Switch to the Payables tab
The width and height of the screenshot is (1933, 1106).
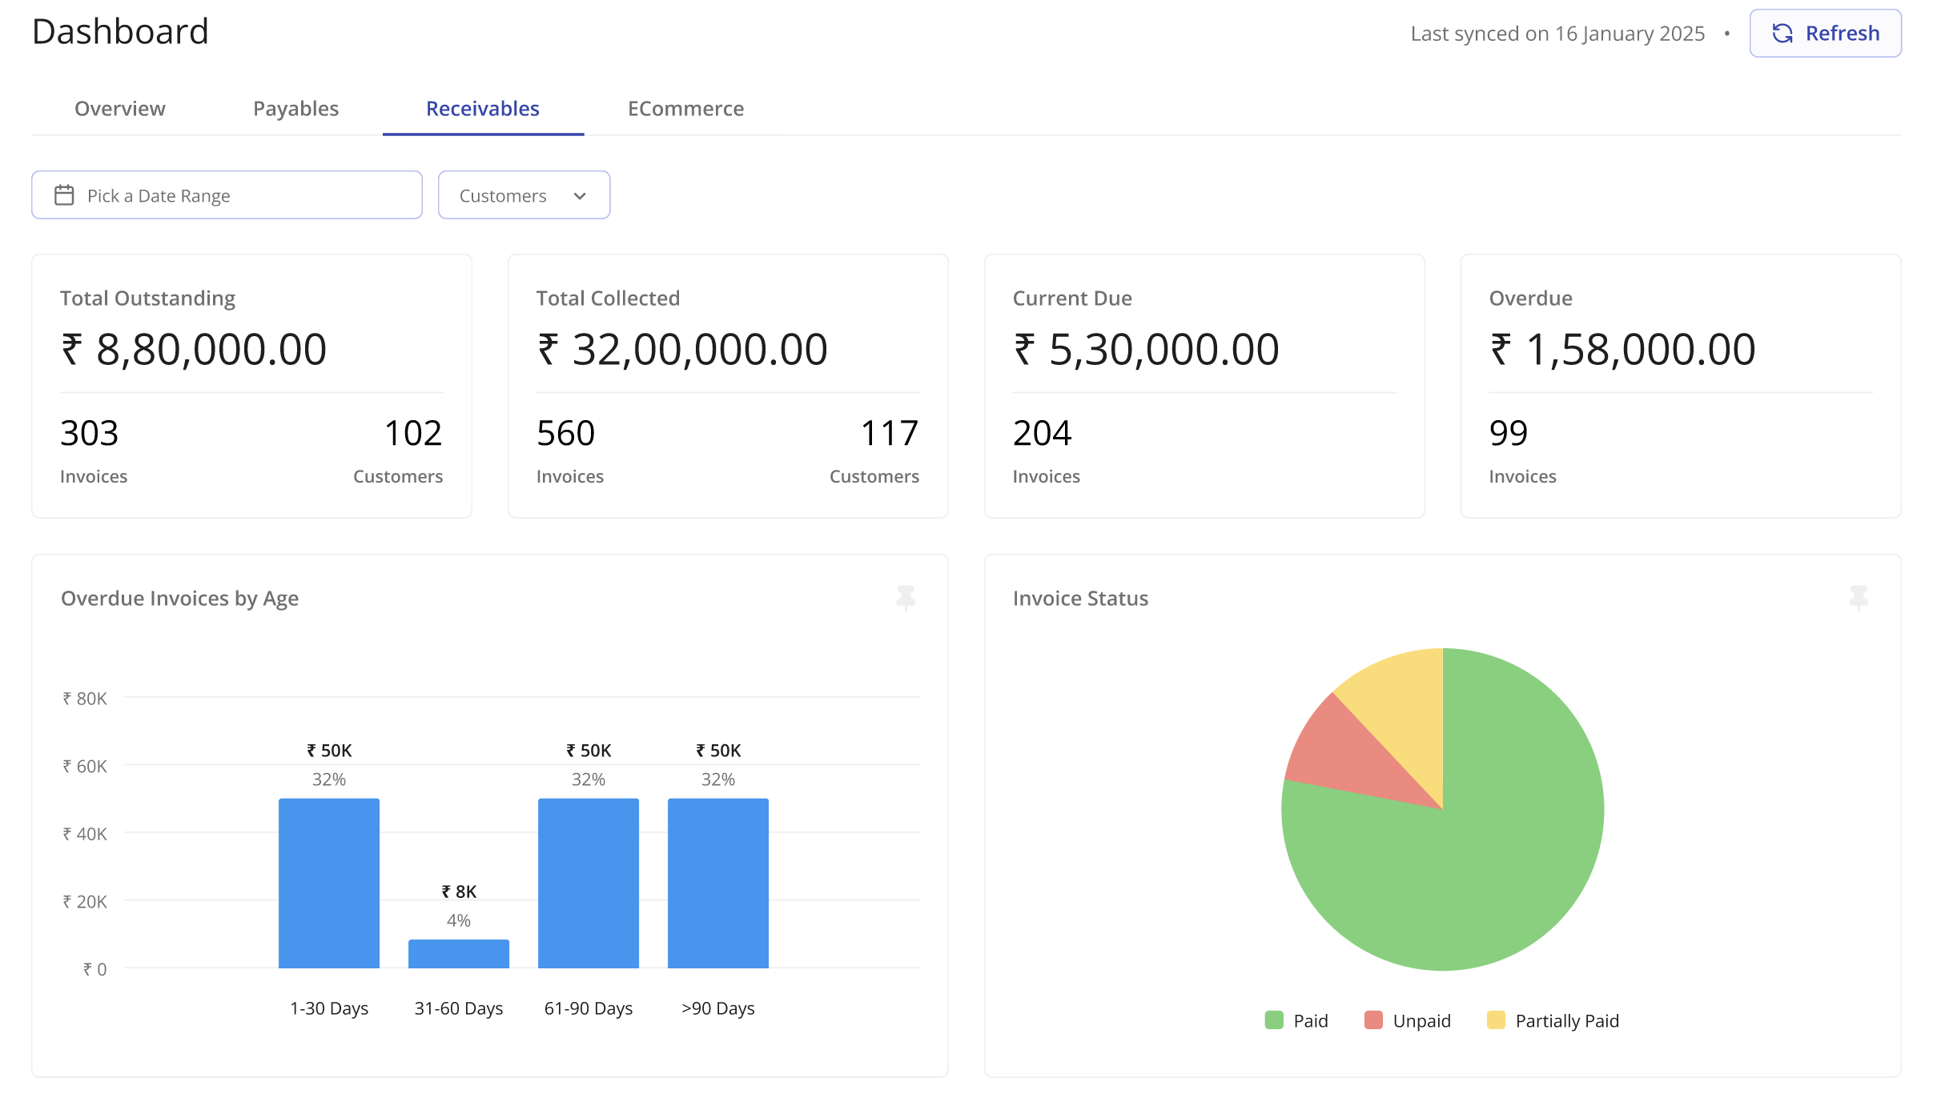(295, 109)
